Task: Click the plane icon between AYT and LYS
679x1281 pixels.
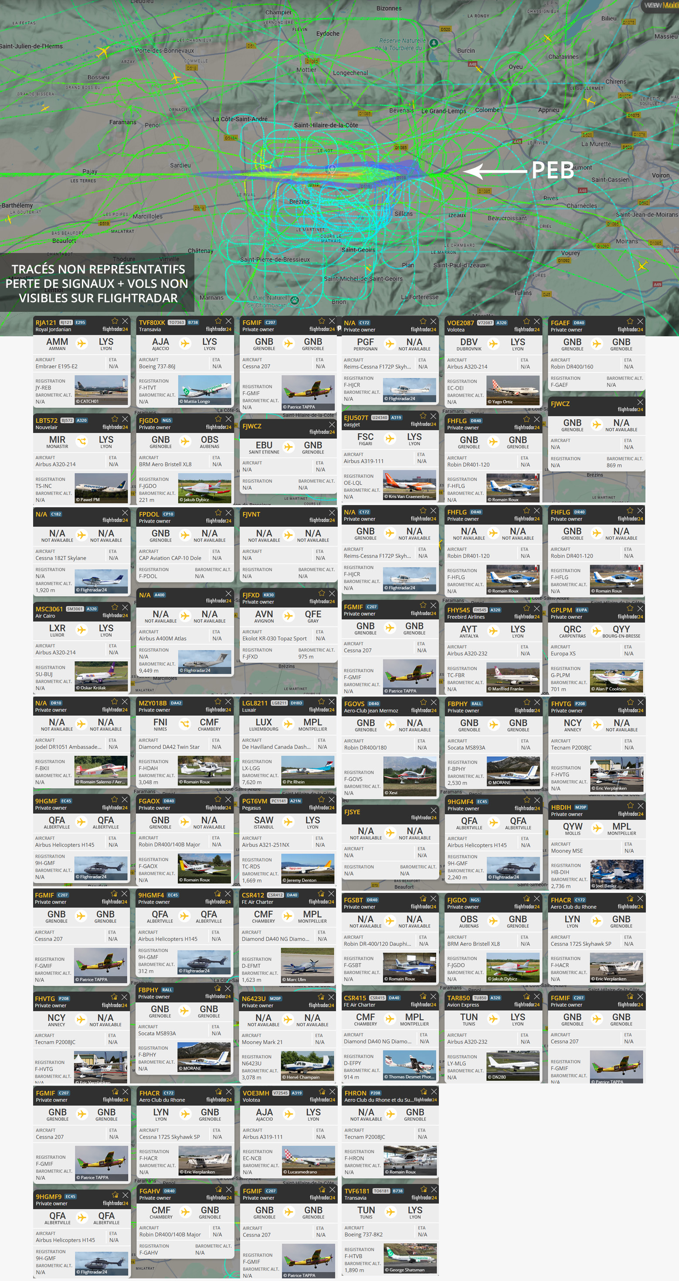Action: click(494, 631)
